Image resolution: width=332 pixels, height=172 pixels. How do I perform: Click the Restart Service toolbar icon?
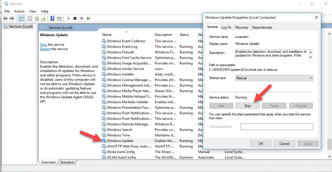point(88,18)
